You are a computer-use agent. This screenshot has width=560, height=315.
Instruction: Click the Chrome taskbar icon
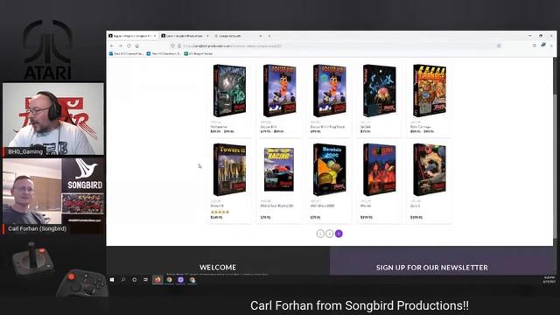169,280
